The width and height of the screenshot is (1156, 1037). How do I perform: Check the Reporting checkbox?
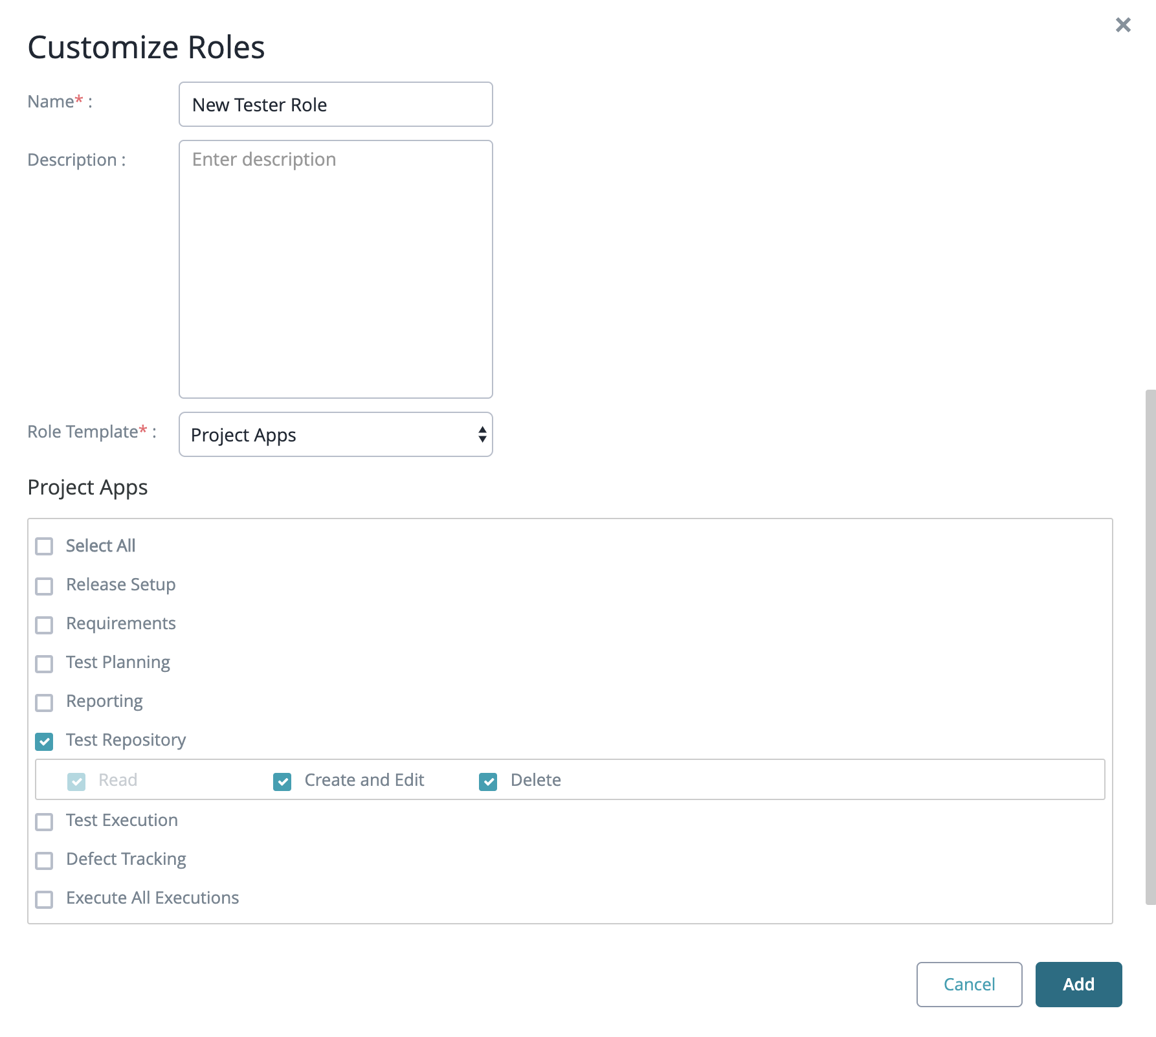[x=44, y=702]
